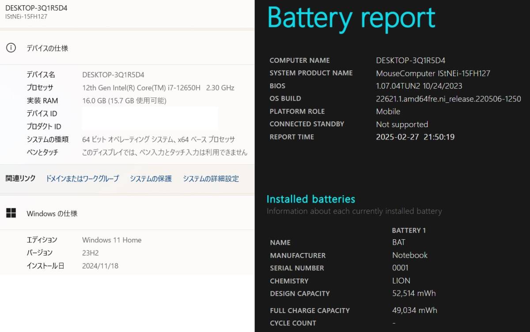Click the Battery report heading
Image resolution: width=530 pixels, height=332 pixels.
click(x=352, y=18)
